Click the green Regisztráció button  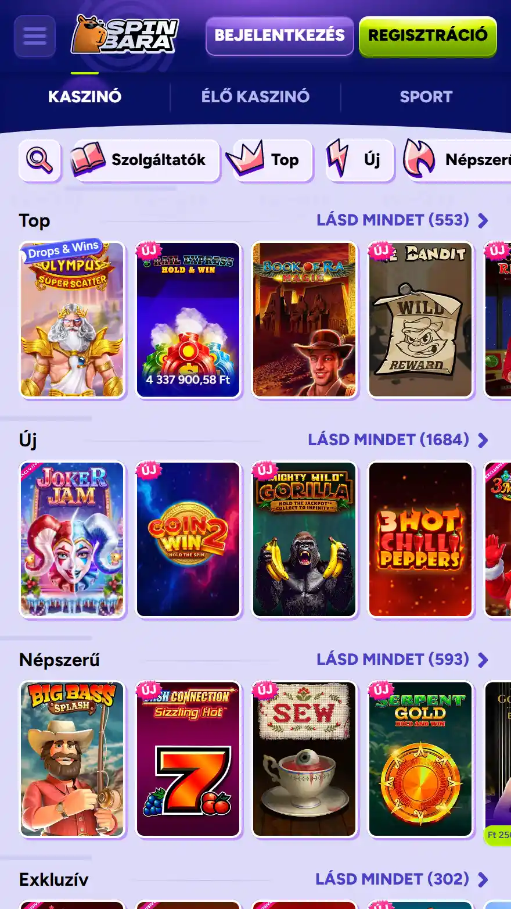(x=428, y=35)
